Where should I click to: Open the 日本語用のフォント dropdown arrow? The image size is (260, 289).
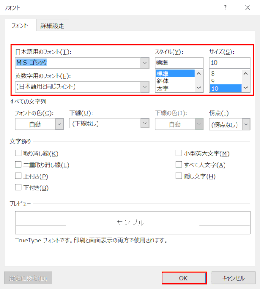[145, 63]
